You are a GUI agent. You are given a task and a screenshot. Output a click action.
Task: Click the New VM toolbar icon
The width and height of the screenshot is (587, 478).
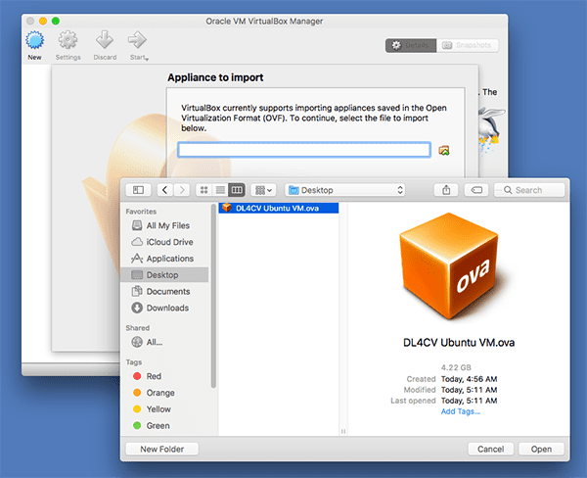34,40
